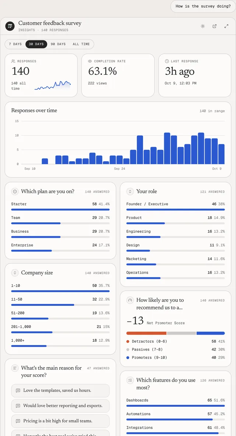This screenshot has height=436, width=236.
Task: Open response 'Love the templates, saved us hours.'
Action: click(60, 391)
